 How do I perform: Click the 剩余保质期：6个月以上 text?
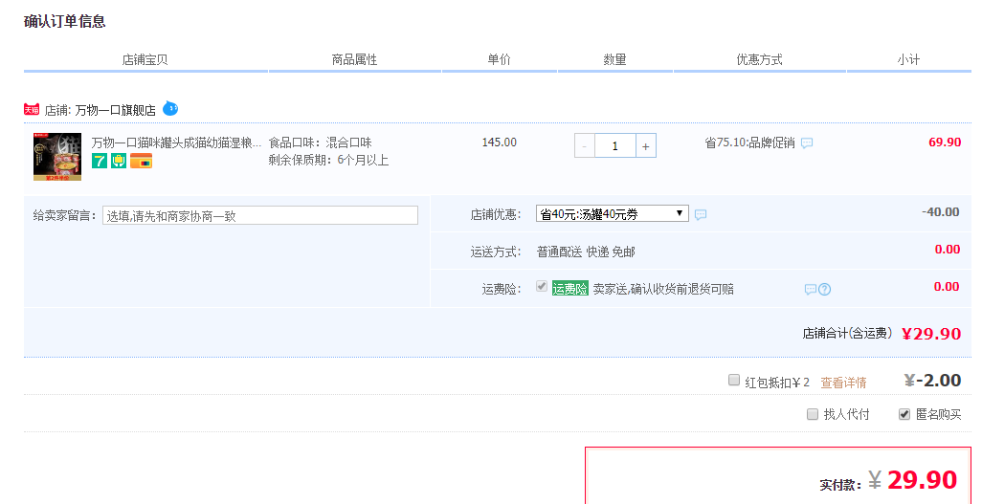329,161
